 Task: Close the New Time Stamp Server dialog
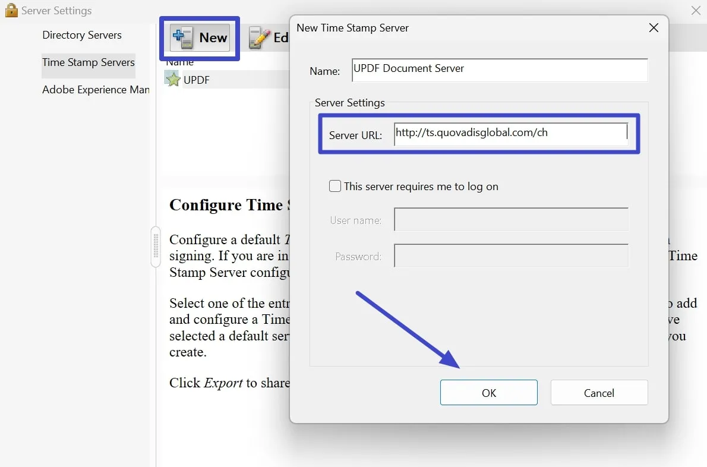(654, 27)
